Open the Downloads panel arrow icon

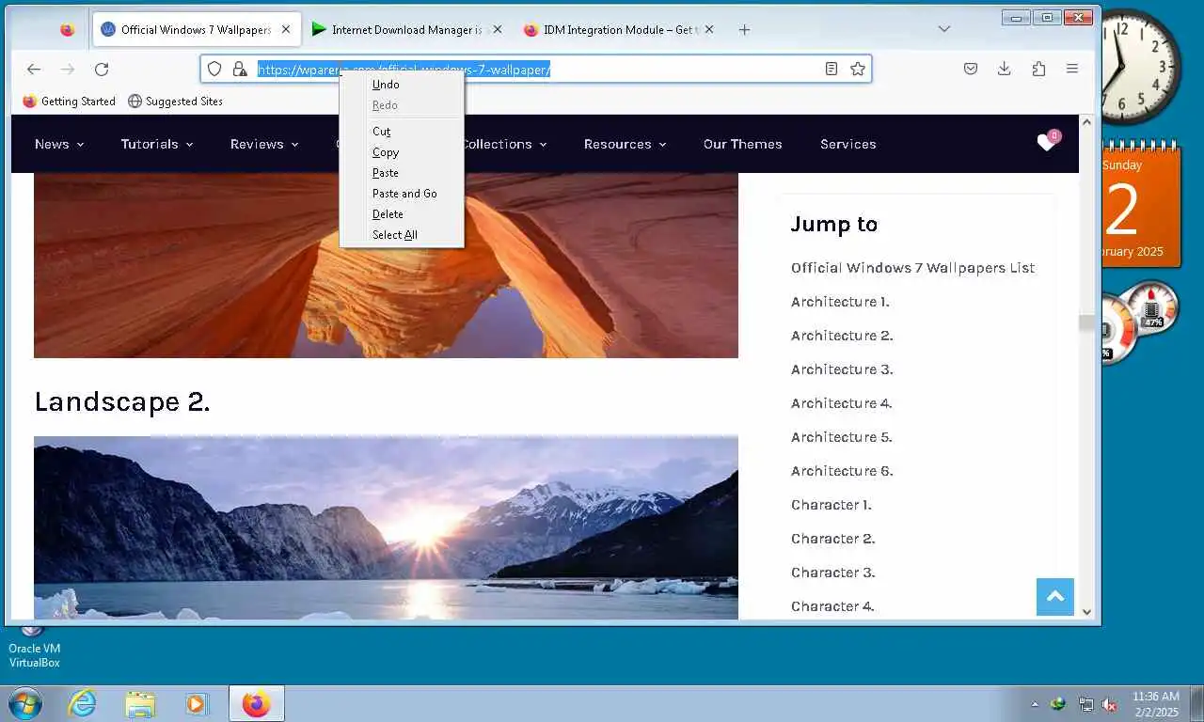pyautogui.click(x=1005, y=69)
